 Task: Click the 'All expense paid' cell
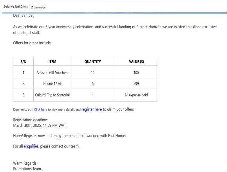point(136,95)
